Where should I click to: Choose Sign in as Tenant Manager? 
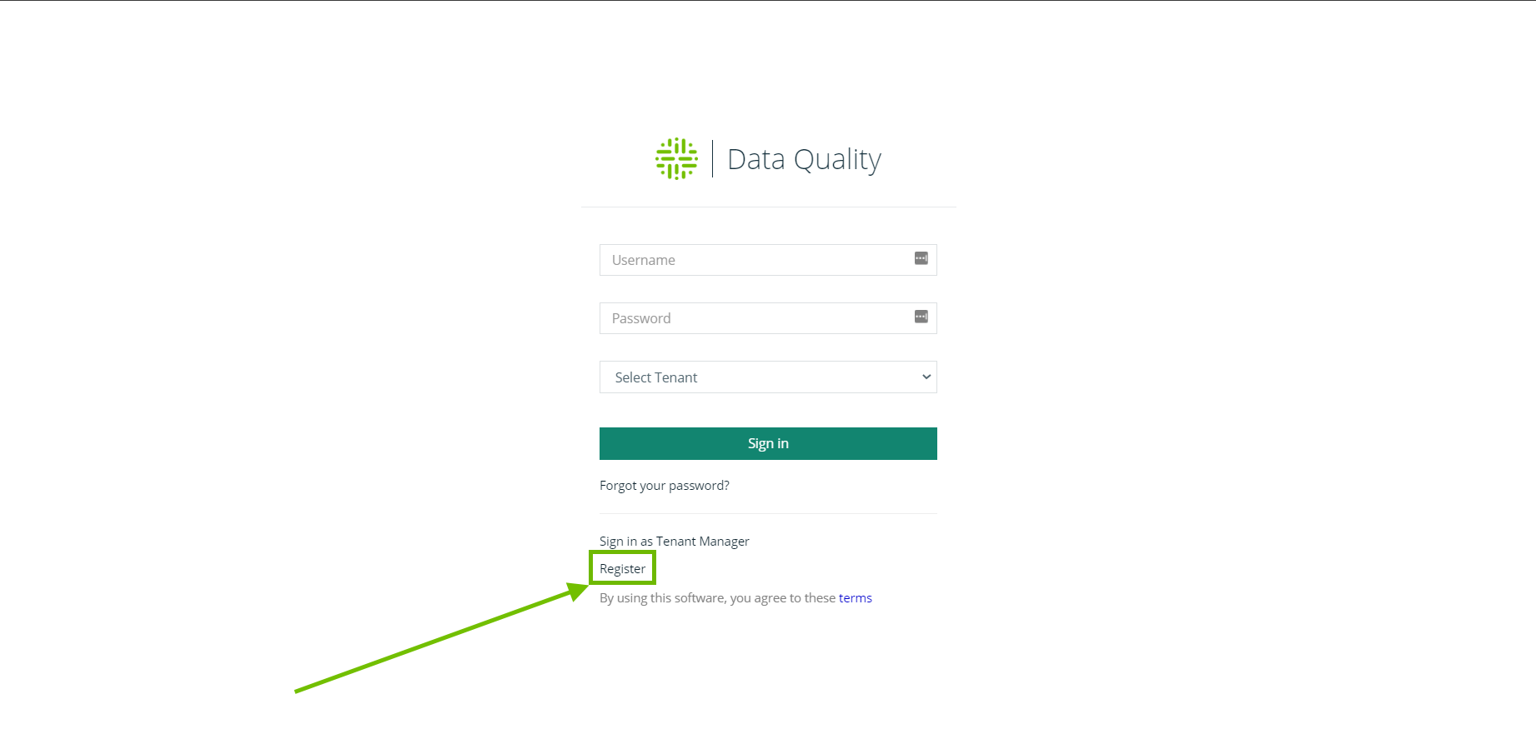675,542
